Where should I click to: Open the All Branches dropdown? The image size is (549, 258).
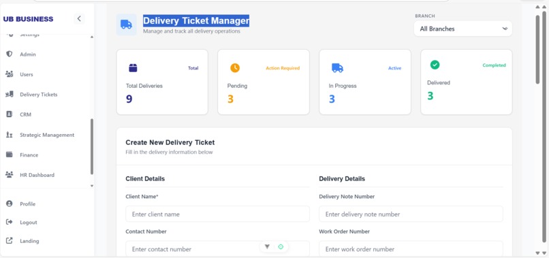tap(463, 29)
